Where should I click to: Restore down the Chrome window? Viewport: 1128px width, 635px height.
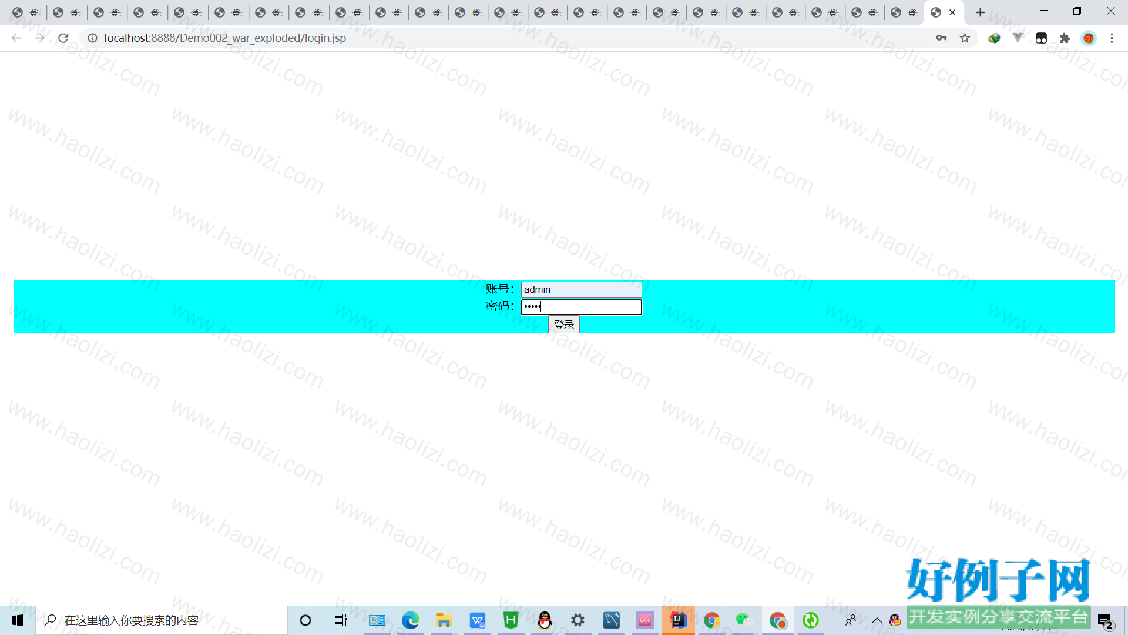[x=1077, y=11]
